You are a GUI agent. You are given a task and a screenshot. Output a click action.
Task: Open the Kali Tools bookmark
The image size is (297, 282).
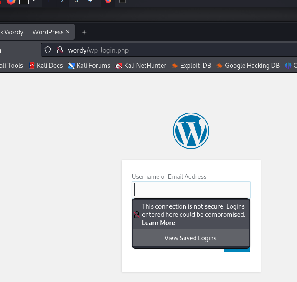(11, 66)
